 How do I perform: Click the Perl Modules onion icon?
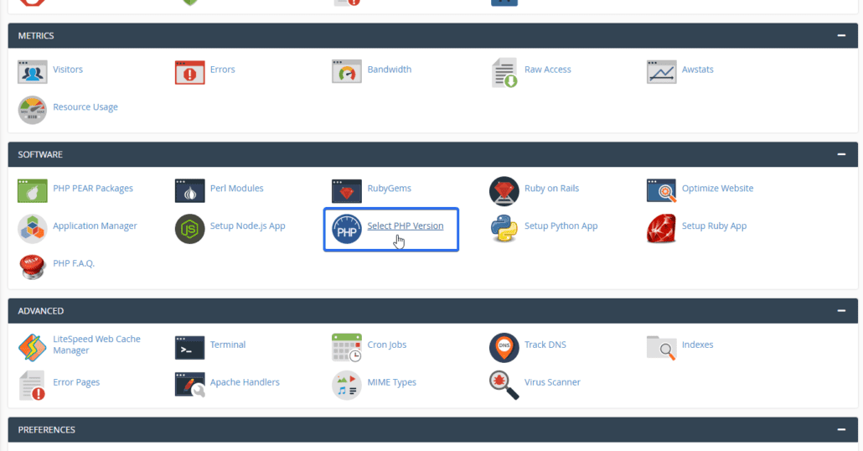(x=190, y=191)
